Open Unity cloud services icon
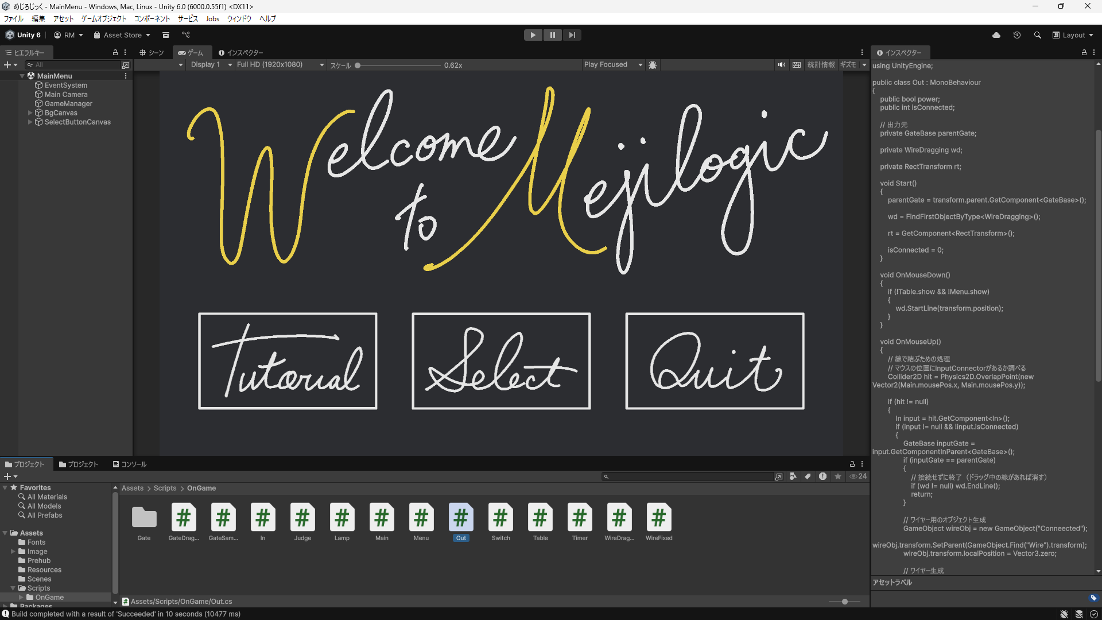This screenshot has width=1102, height=620. [x=996, y=35]
